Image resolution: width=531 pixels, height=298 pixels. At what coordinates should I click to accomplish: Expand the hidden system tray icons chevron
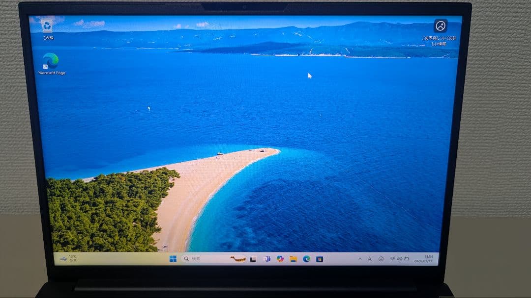359,259
